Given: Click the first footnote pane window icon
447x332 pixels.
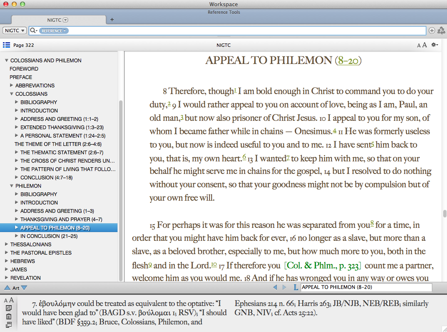Looking at the screenshot, I should pos(9,308).
